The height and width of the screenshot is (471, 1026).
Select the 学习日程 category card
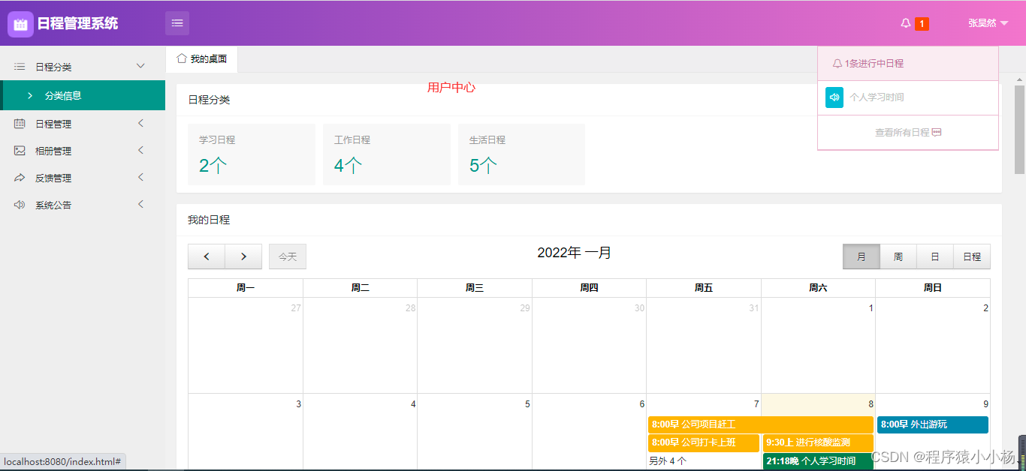pos(252,154)
